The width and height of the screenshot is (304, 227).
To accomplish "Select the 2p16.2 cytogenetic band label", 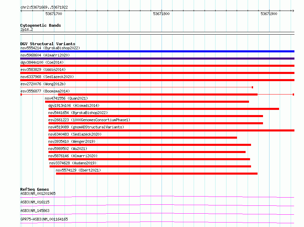I will (x=27, y=29).
